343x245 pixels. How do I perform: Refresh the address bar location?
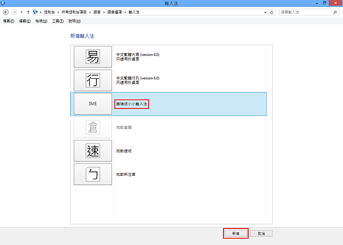(x=272, y=12)
